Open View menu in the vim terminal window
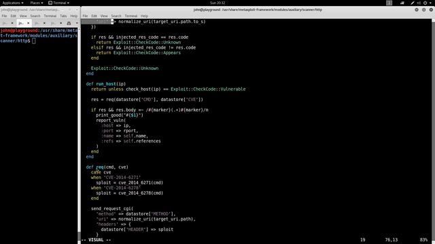 (104, 16)
